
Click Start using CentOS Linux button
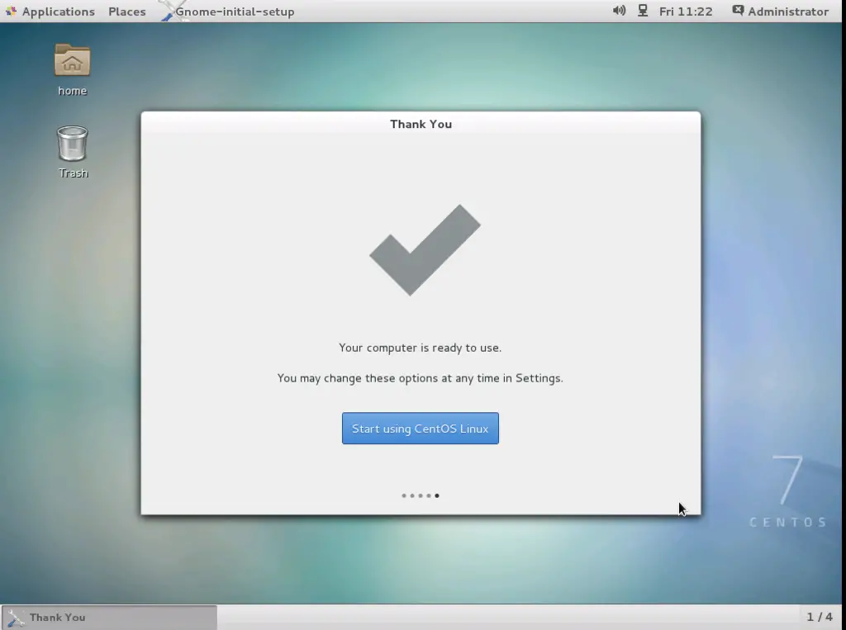pyautogui.click(x=420, y=429)
